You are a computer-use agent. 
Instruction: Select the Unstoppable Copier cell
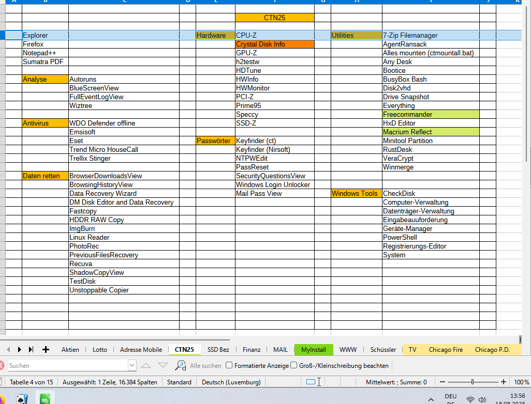(x=124, y=290)
